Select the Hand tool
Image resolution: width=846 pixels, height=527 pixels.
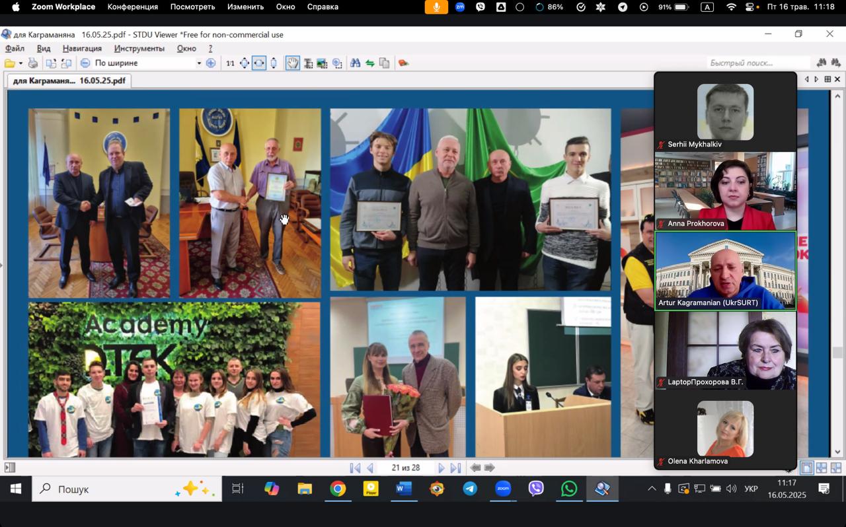[292, 63]
